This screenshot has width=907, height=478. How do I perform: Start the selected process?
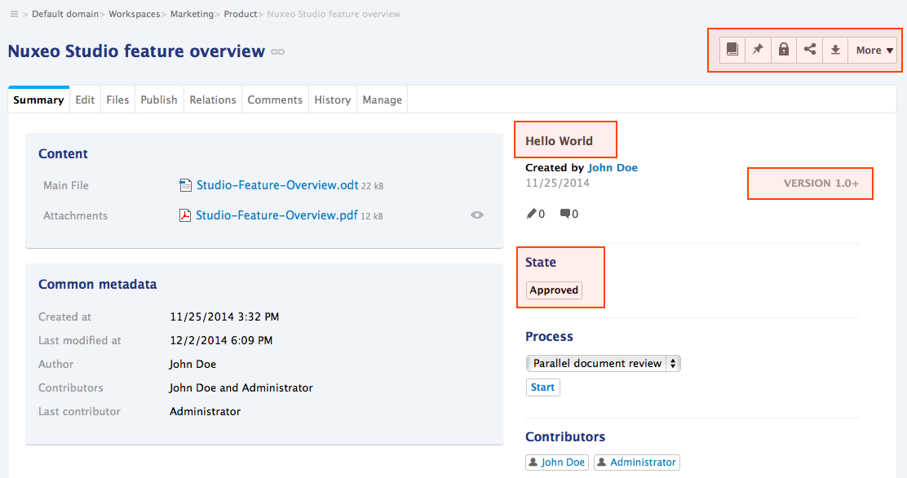[542, 387]
